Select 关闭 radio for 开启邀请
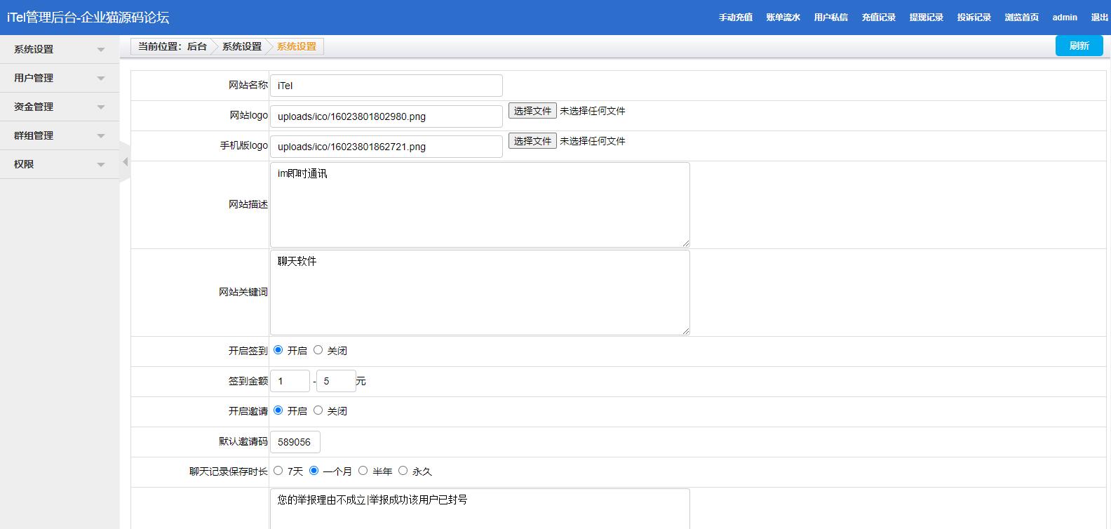Viewport: 1111px width, 529px height. (x=318, y=410)
